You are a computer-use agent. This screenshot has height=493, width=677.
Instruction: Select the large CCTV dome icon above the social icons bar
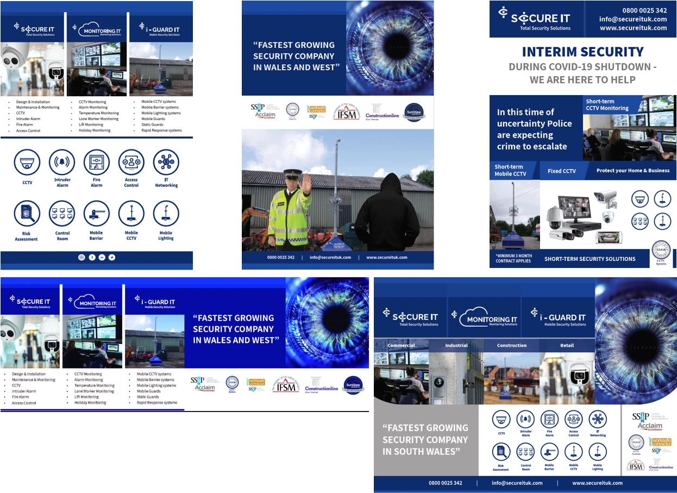point(27,163)
